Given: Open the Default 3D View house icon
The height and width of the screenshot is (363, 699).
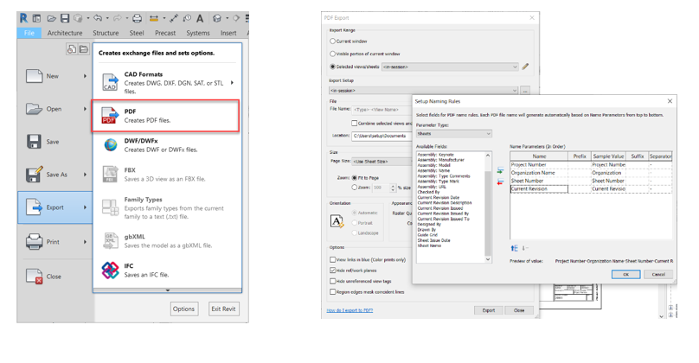Looking at the screenshot, I should click(217, 18).
